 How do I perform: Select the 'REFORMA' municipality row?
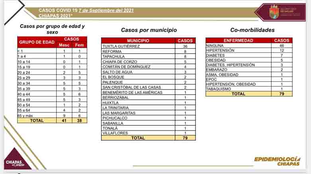pyautogui.click(x=149, y=52)
